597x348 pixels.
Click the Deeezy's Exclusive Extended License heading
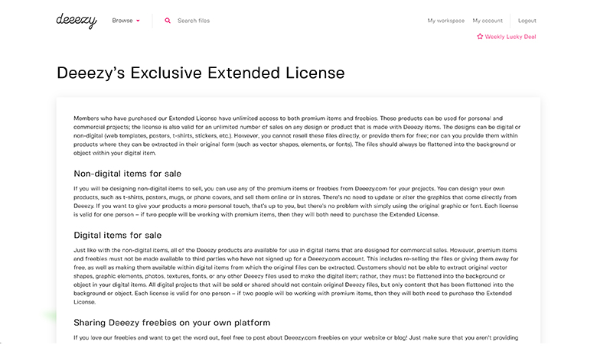click(201, 73)
